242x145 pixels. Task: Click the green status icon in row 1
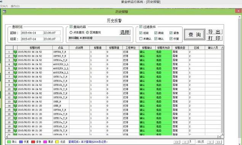pos(15,52)
